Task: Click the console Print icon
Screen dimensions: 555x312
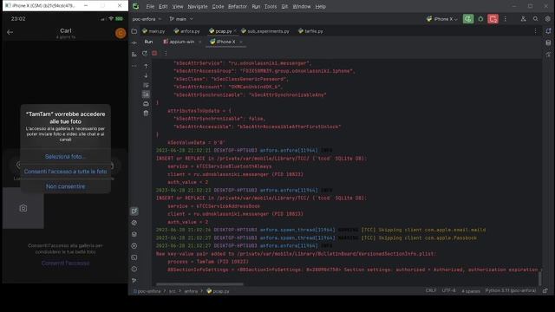Action: point(146,104)
